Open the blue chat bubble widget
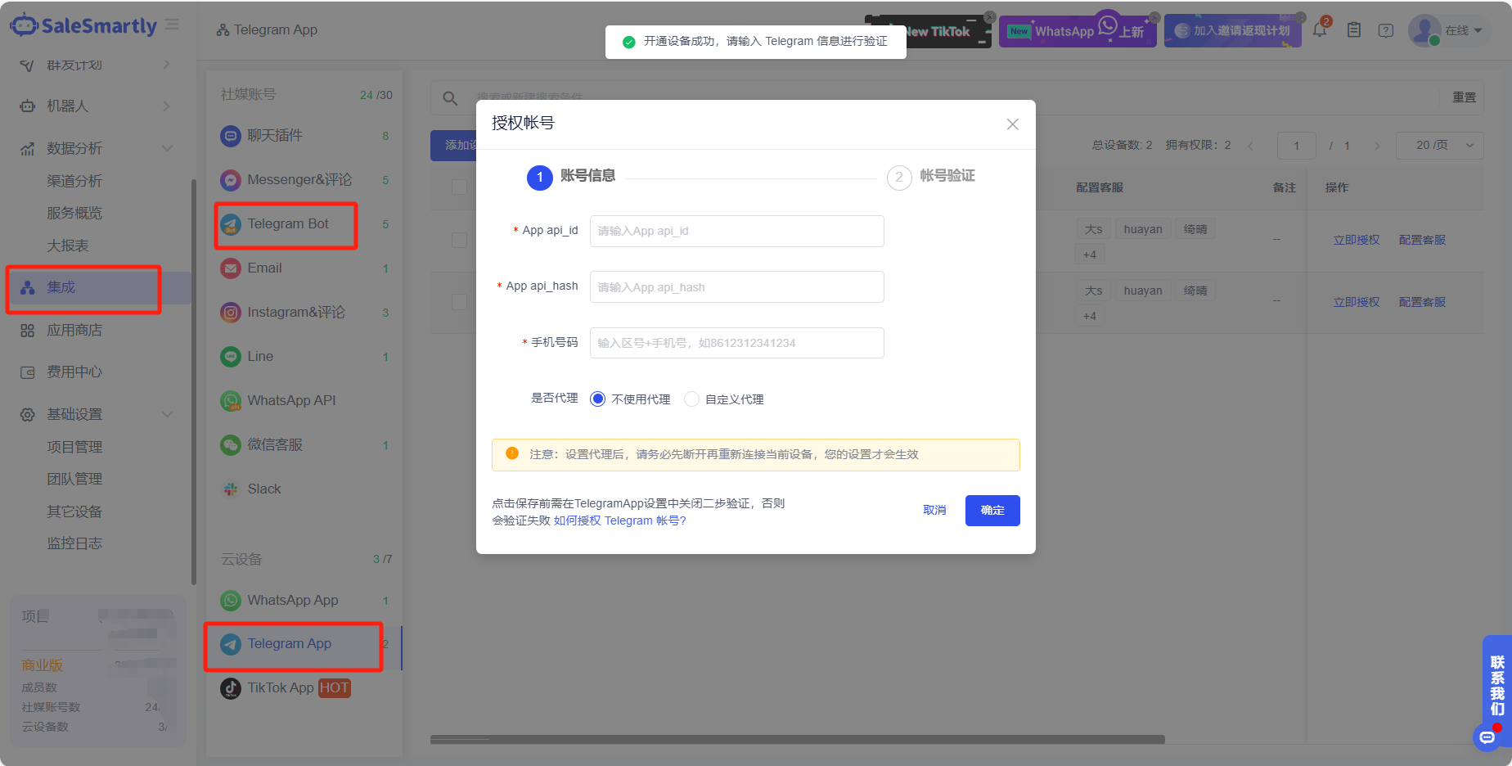Screen dimensions: 1512x766 (x=1487, y=737)
